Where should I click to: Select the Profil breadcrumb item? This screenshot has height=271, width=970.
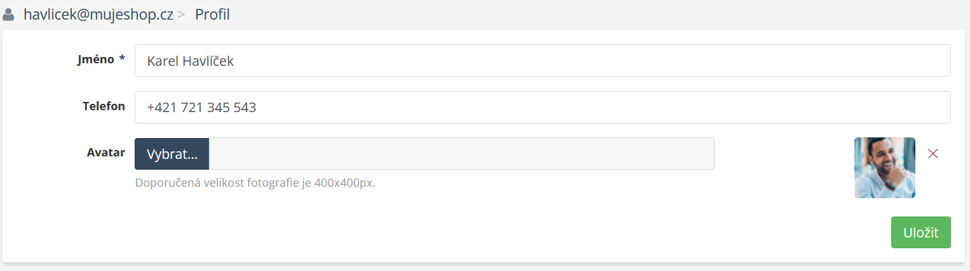(212, 15)
